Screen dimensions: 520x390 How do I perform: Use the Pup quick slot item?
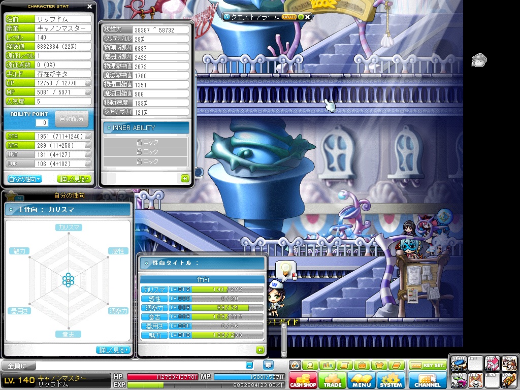pyautogui.click(x=509, y=364)
